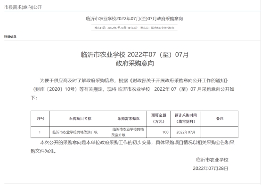Click the 预计采购时间 column header
This screenshot has height=185, width=261.
pos(186,119)
